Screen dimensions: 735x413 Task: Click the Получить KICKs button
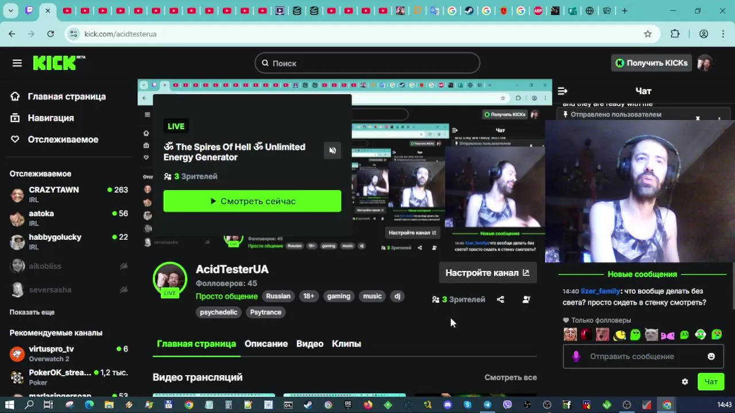(x=651, y=63)
